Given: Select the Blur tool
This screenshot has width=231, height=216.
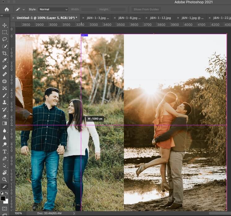Looking at the screenshot, I should tap(5, 130).
